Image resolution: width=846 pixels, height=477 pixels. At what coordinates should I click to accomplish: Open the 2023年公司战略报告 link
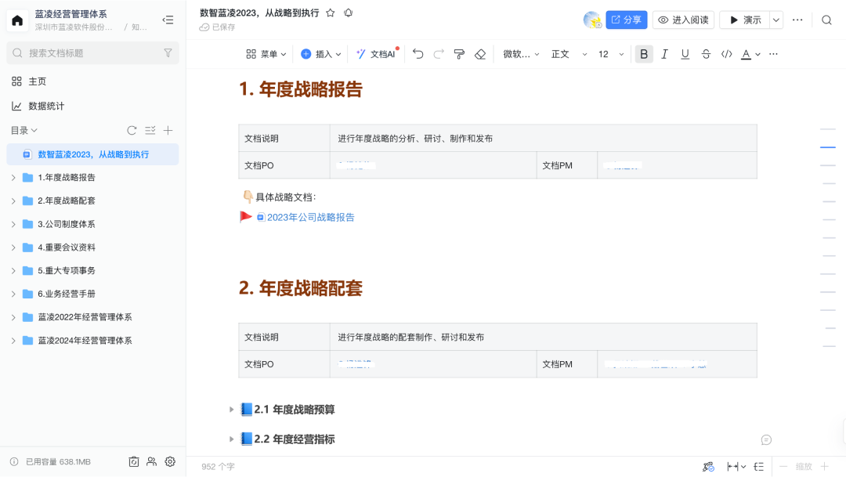(x=310, y=217)
